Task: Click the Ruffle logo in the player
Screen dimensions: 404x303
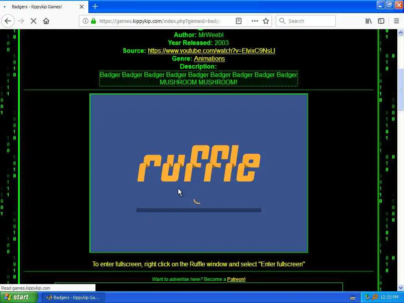Action: pos(199,164)
